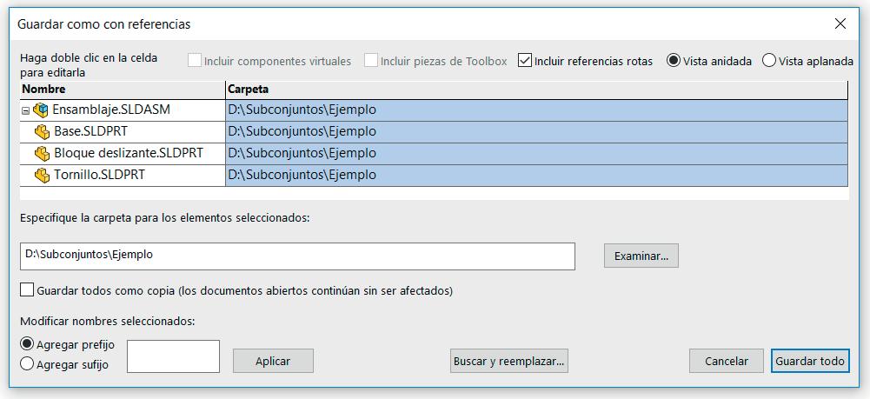
Task: Click the Aplicar button
Action: pos(273,361)
